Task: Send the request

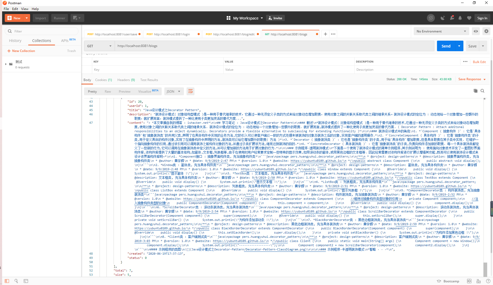Action: point(446,46)
